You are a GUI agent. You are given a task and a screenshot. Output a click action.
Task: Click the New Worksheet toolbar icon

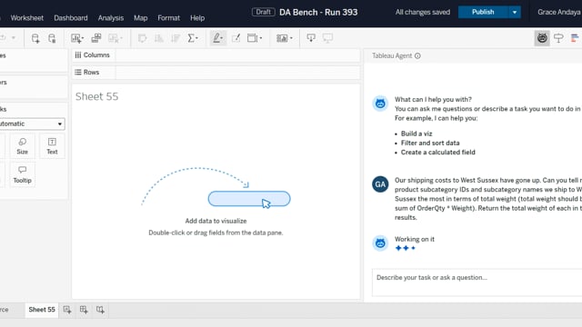[x=75, y=38]
